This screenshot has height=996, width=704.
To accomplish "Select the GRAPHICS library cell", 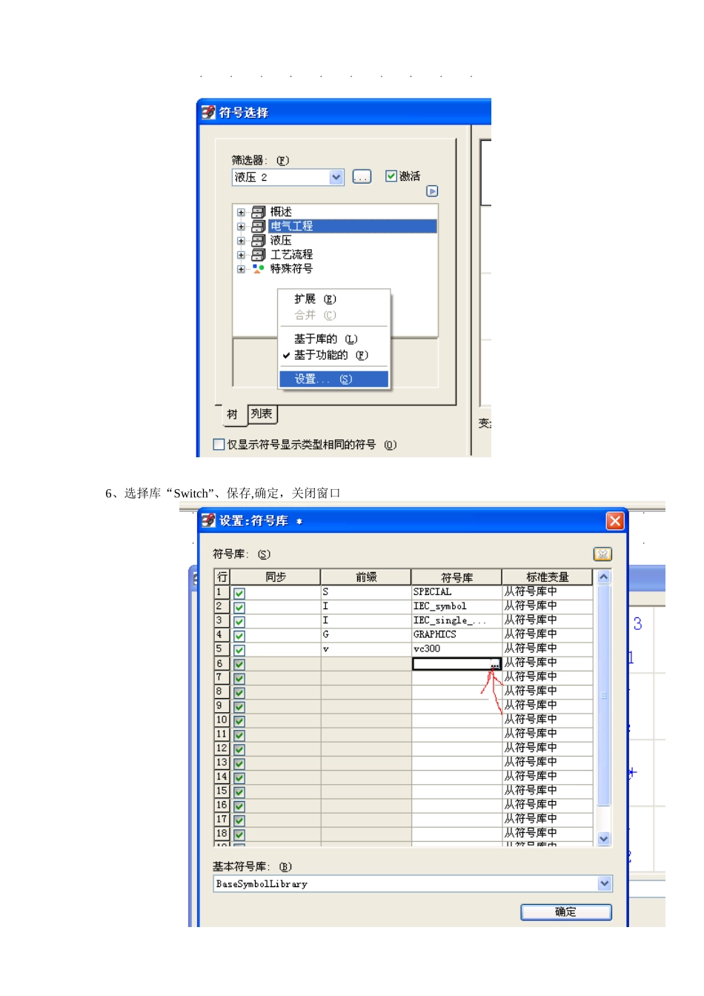I will click(x=456, y=634).
